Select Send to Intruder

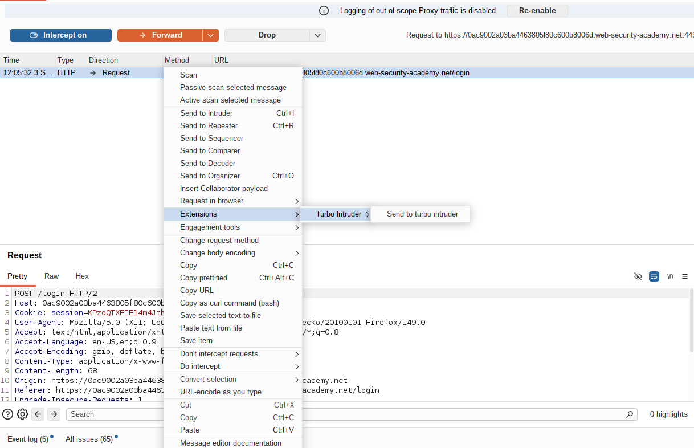(x=233, y=113)
